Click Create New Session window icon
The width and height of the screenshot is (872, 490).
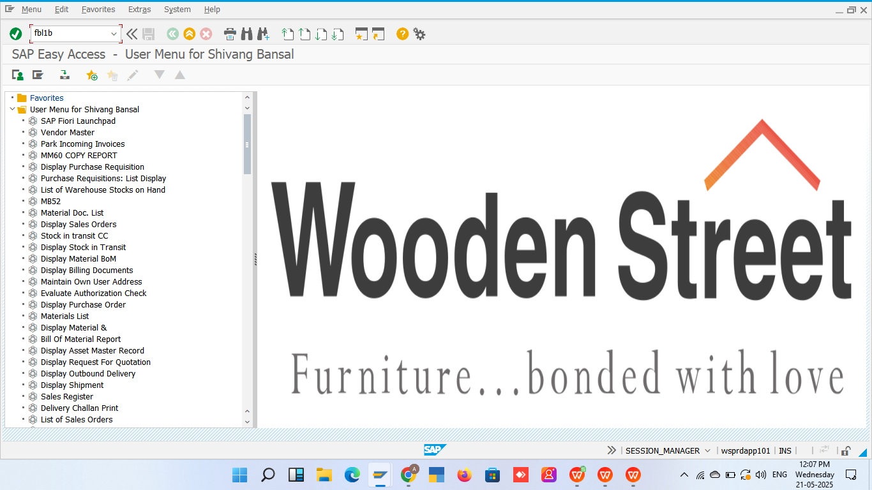pyautogui.click(x=362, y=34)
